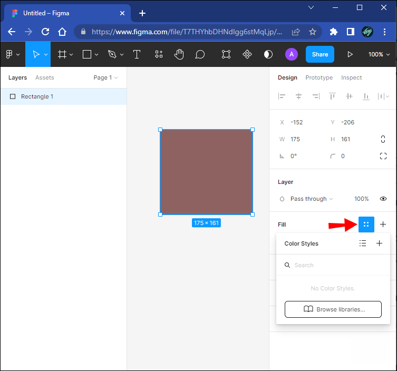Open the Resources components icon
Viewport: 397px width, 371px height.
[x=159, y=54]
